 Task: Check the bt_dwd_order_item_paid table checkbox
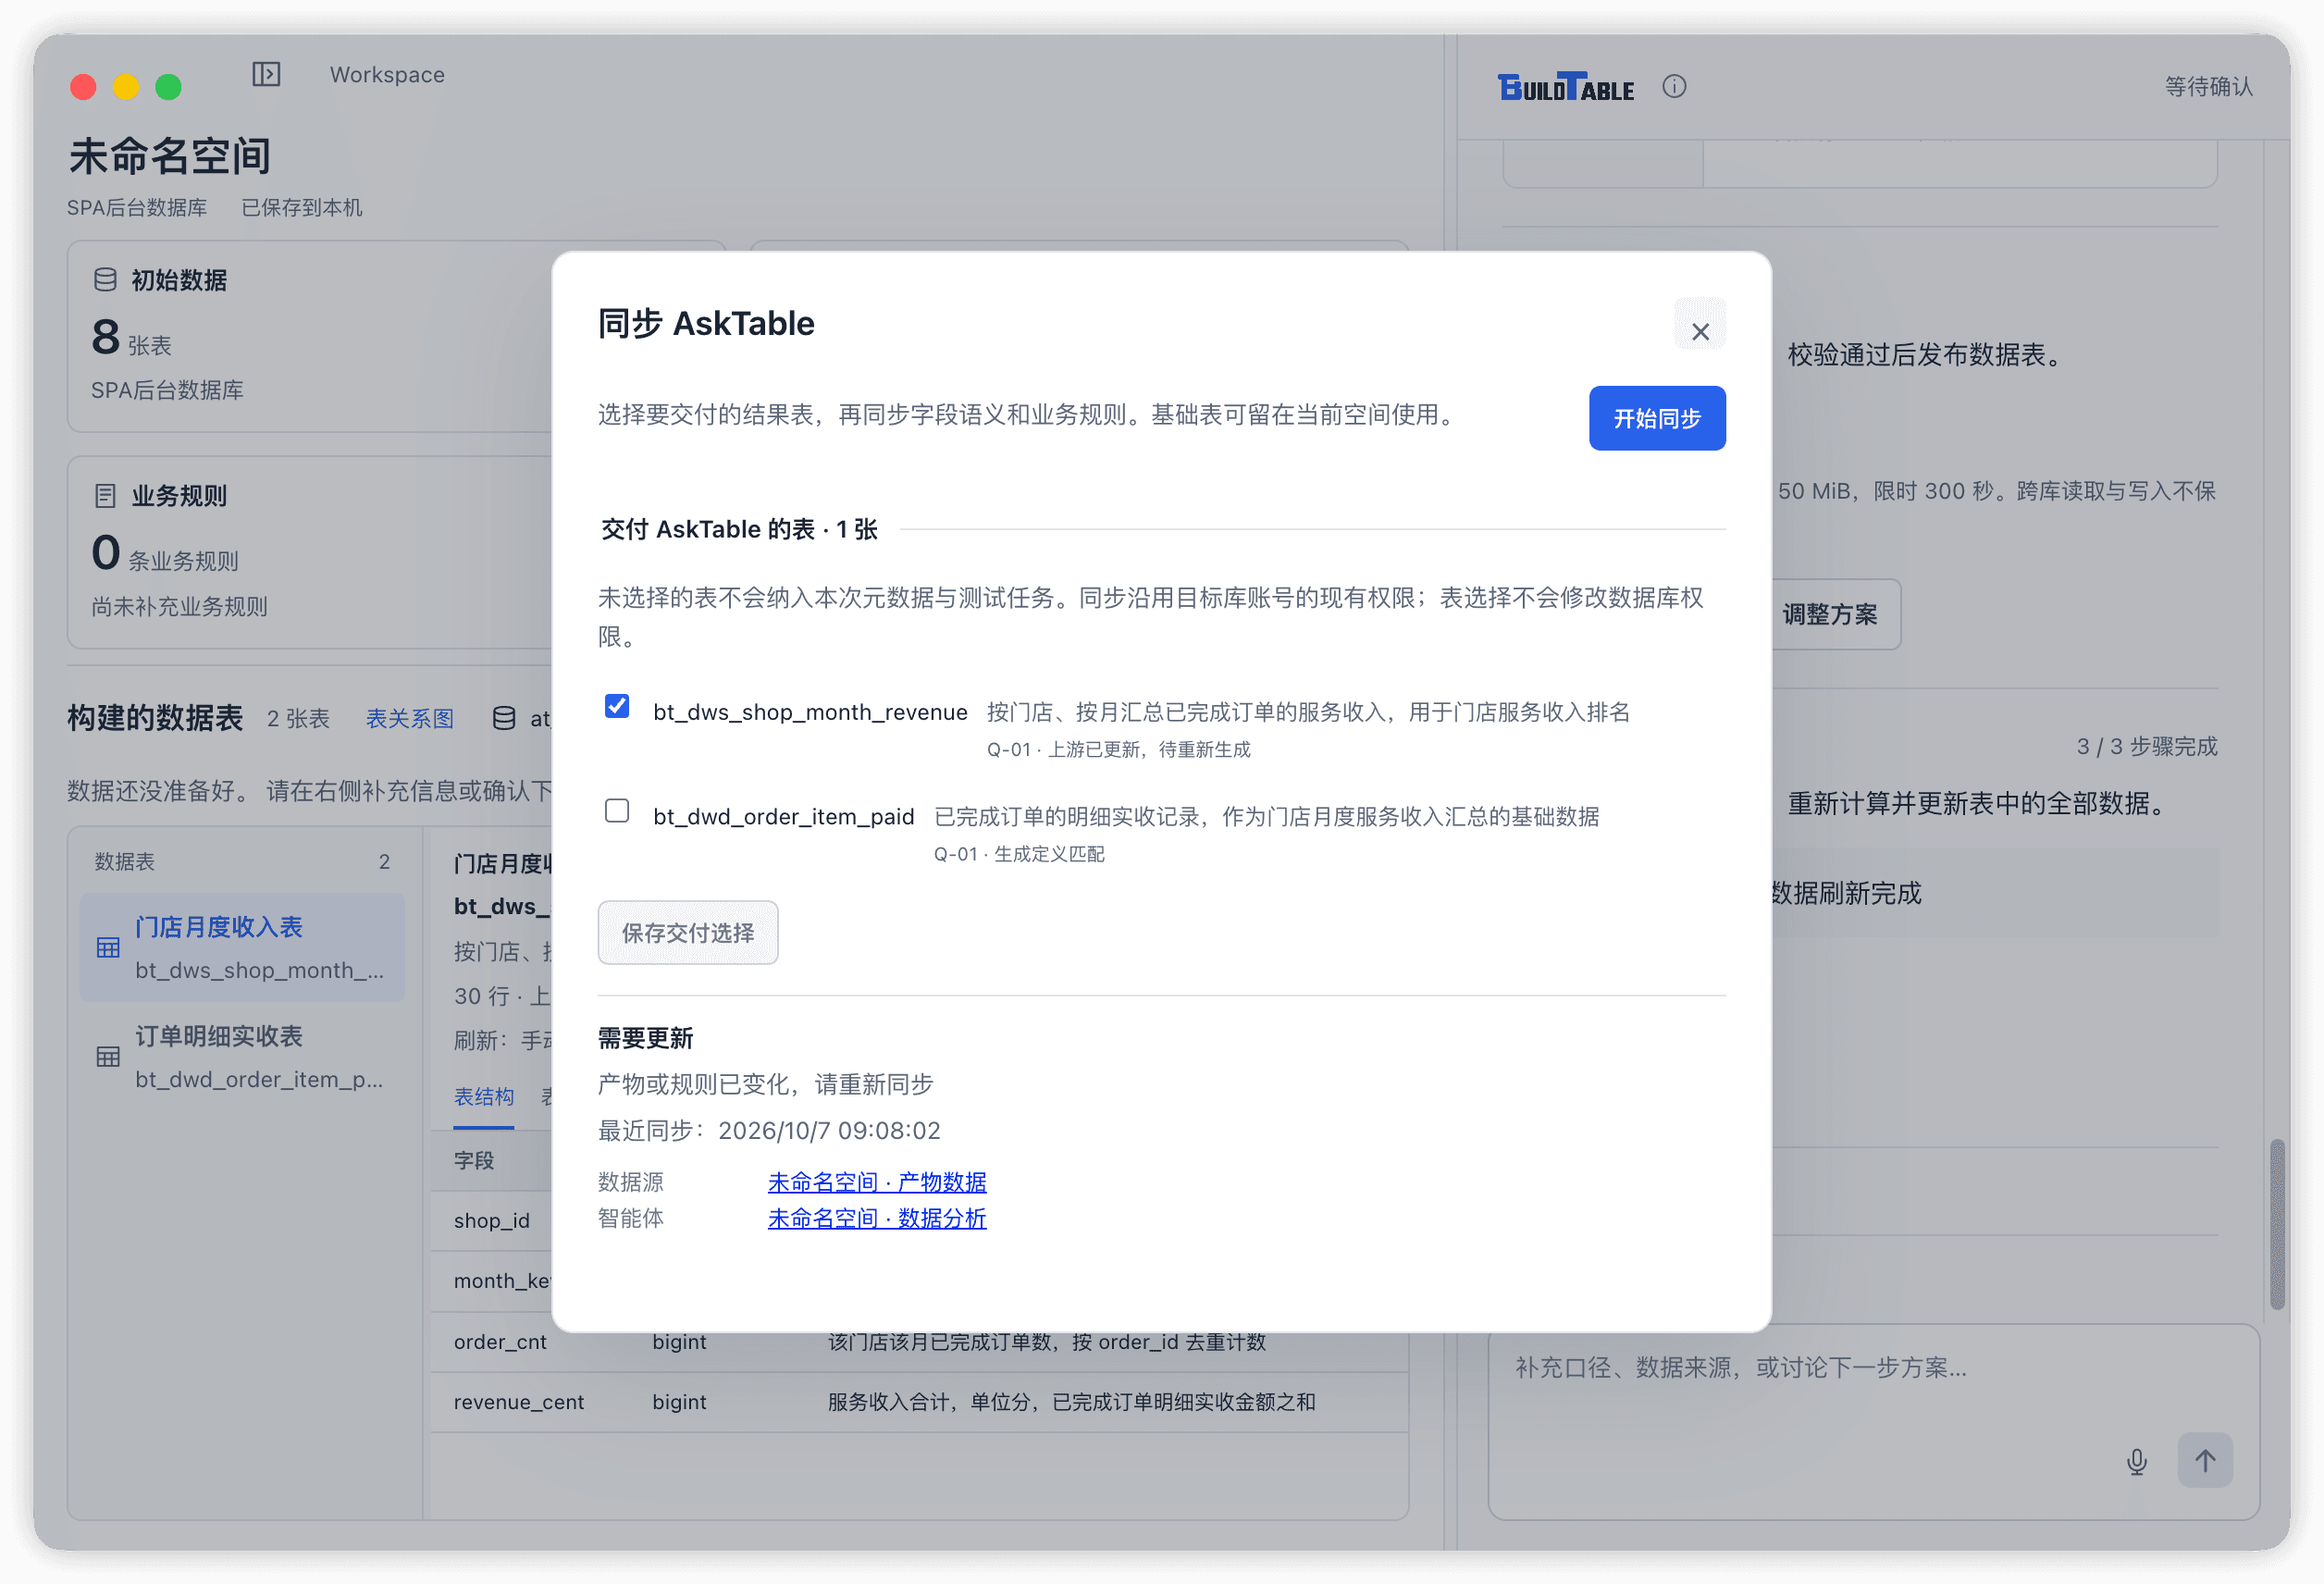[617, 810]
